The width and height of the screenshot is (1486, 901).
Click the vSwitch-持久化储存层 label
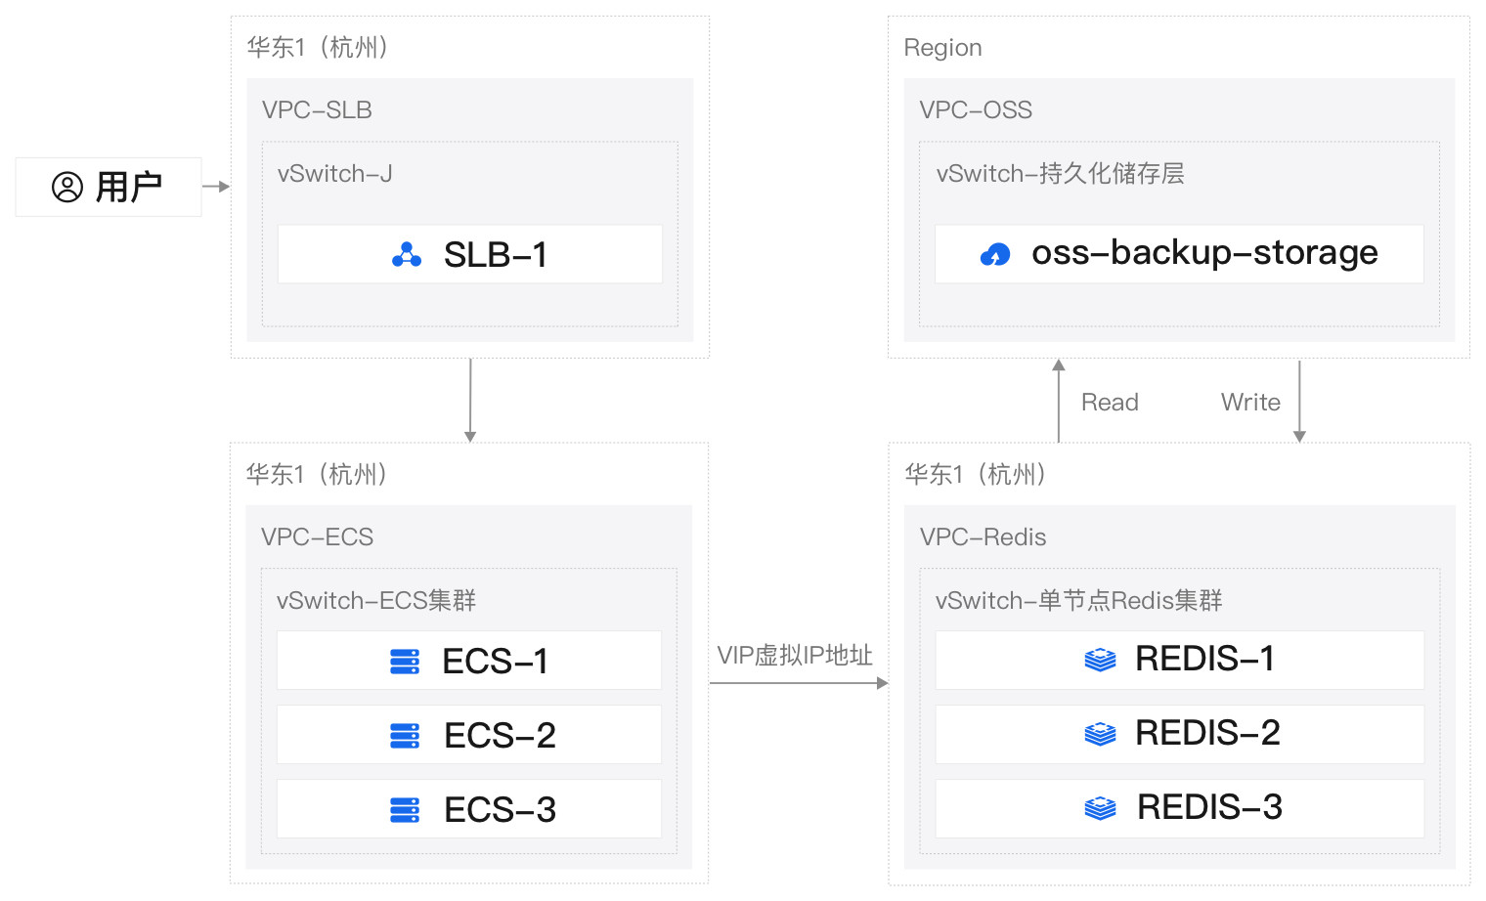1060,174
